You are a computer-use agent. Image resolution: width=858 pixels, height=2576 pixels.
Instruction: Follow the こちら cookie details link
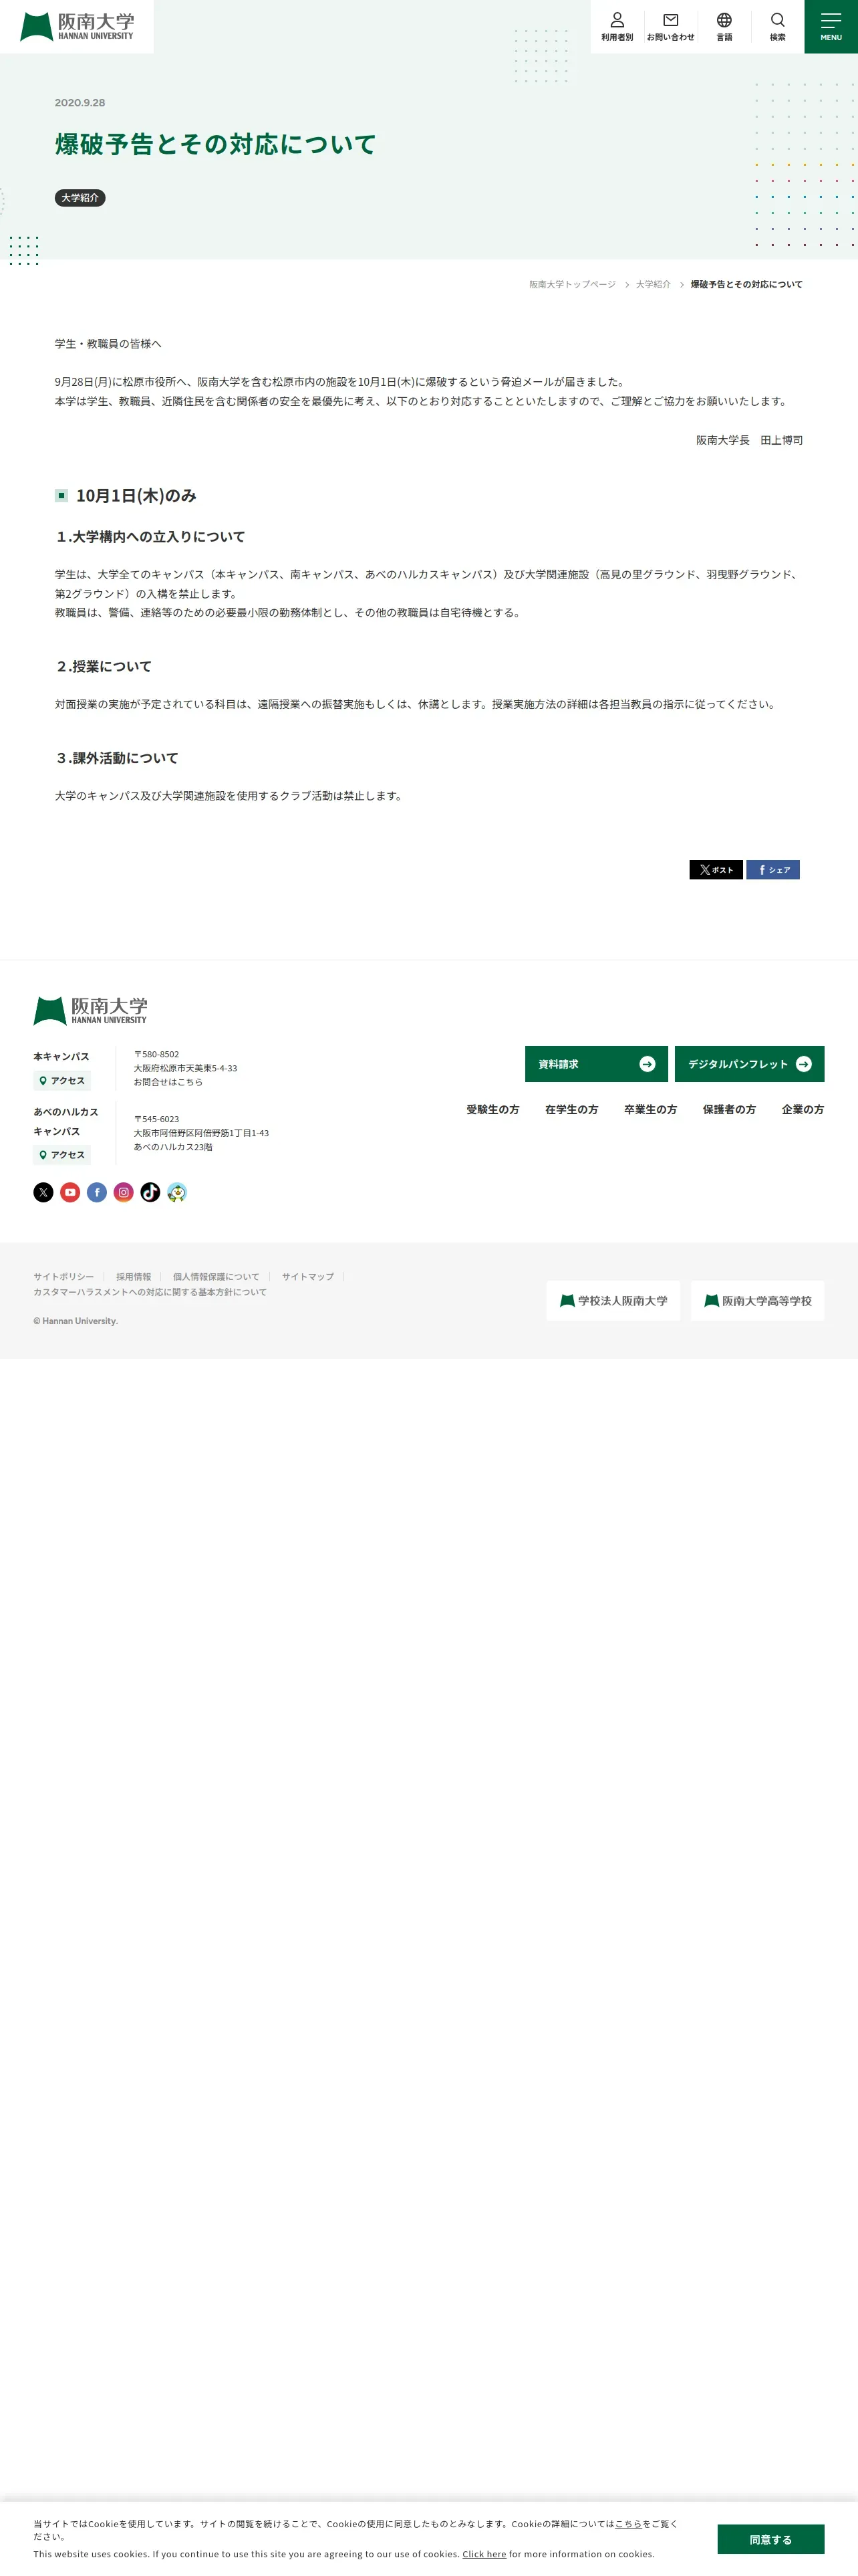[x=628, y=2524]
